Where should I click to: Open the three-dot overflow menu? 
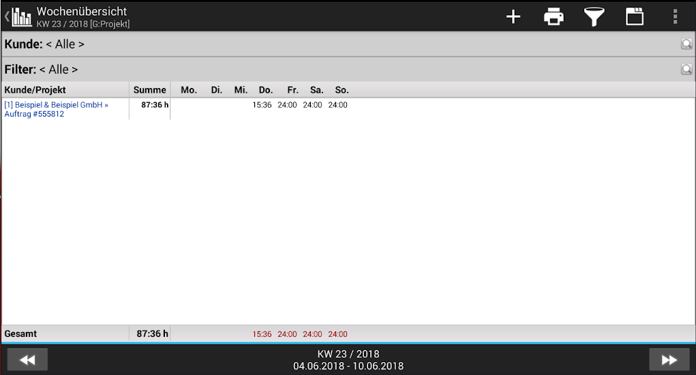pos(675,17)
